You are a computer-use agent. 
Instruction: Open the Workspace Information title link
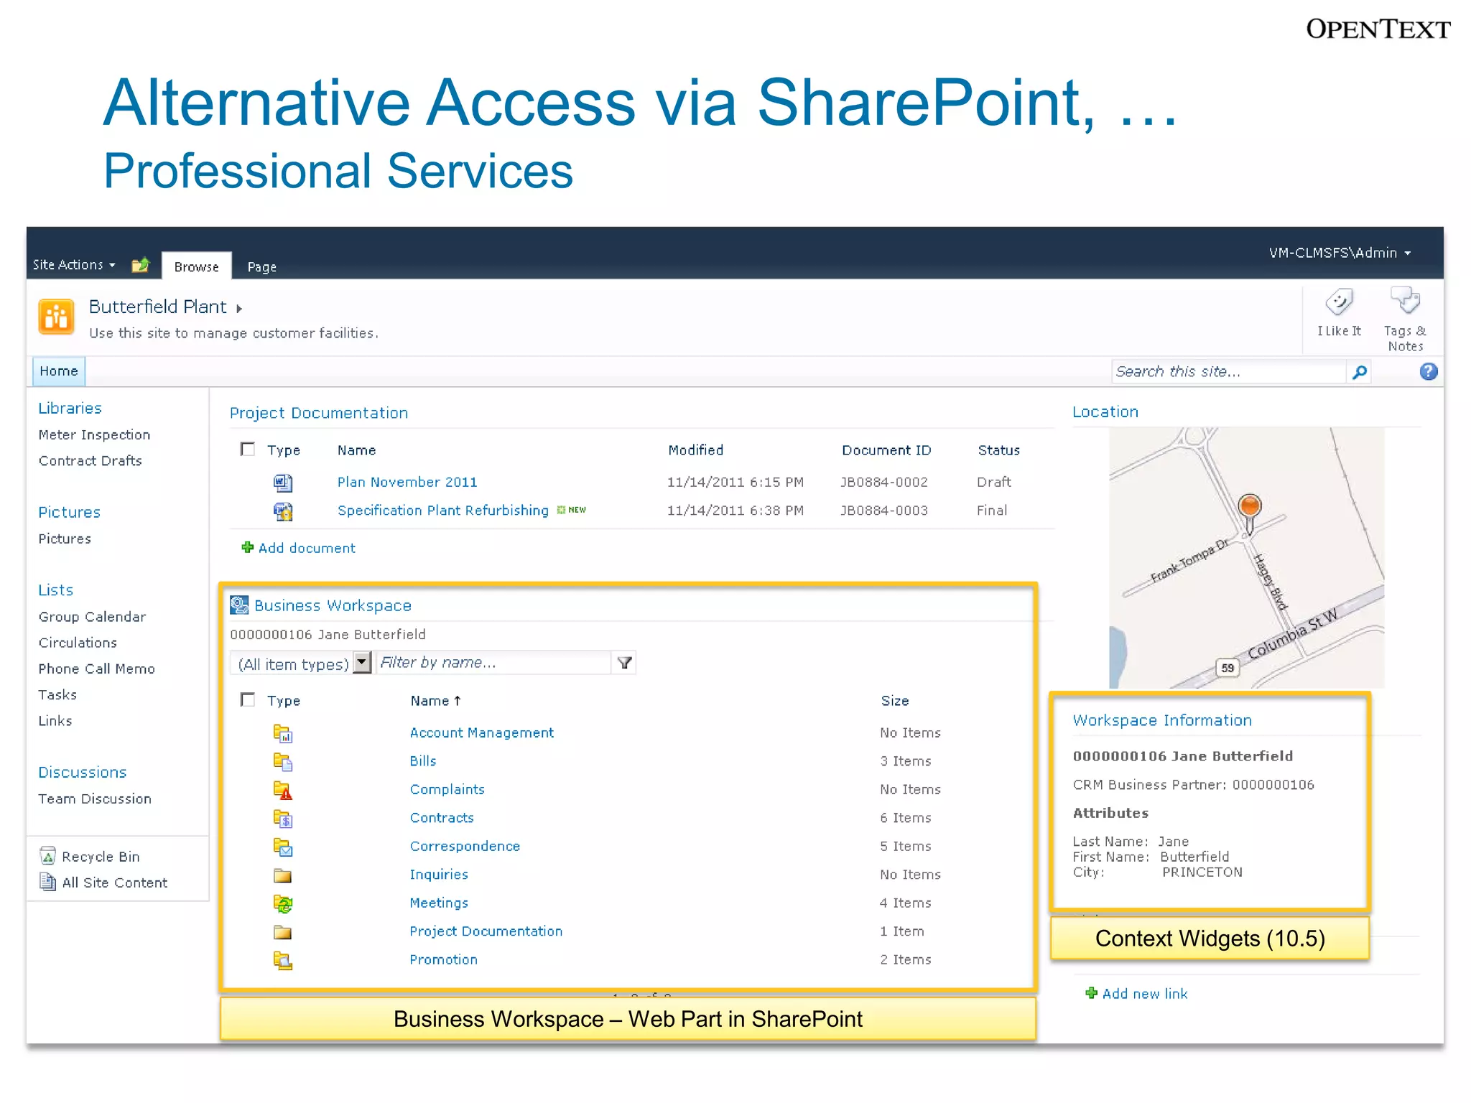pyautogui.click(x=1162, y=720)
